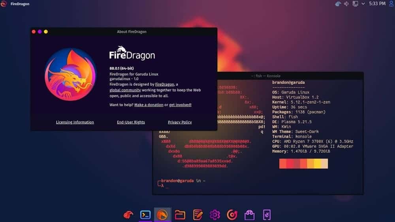
Task: Click the Packages: 1138 (pacman) line
Action: coord(299,112)
